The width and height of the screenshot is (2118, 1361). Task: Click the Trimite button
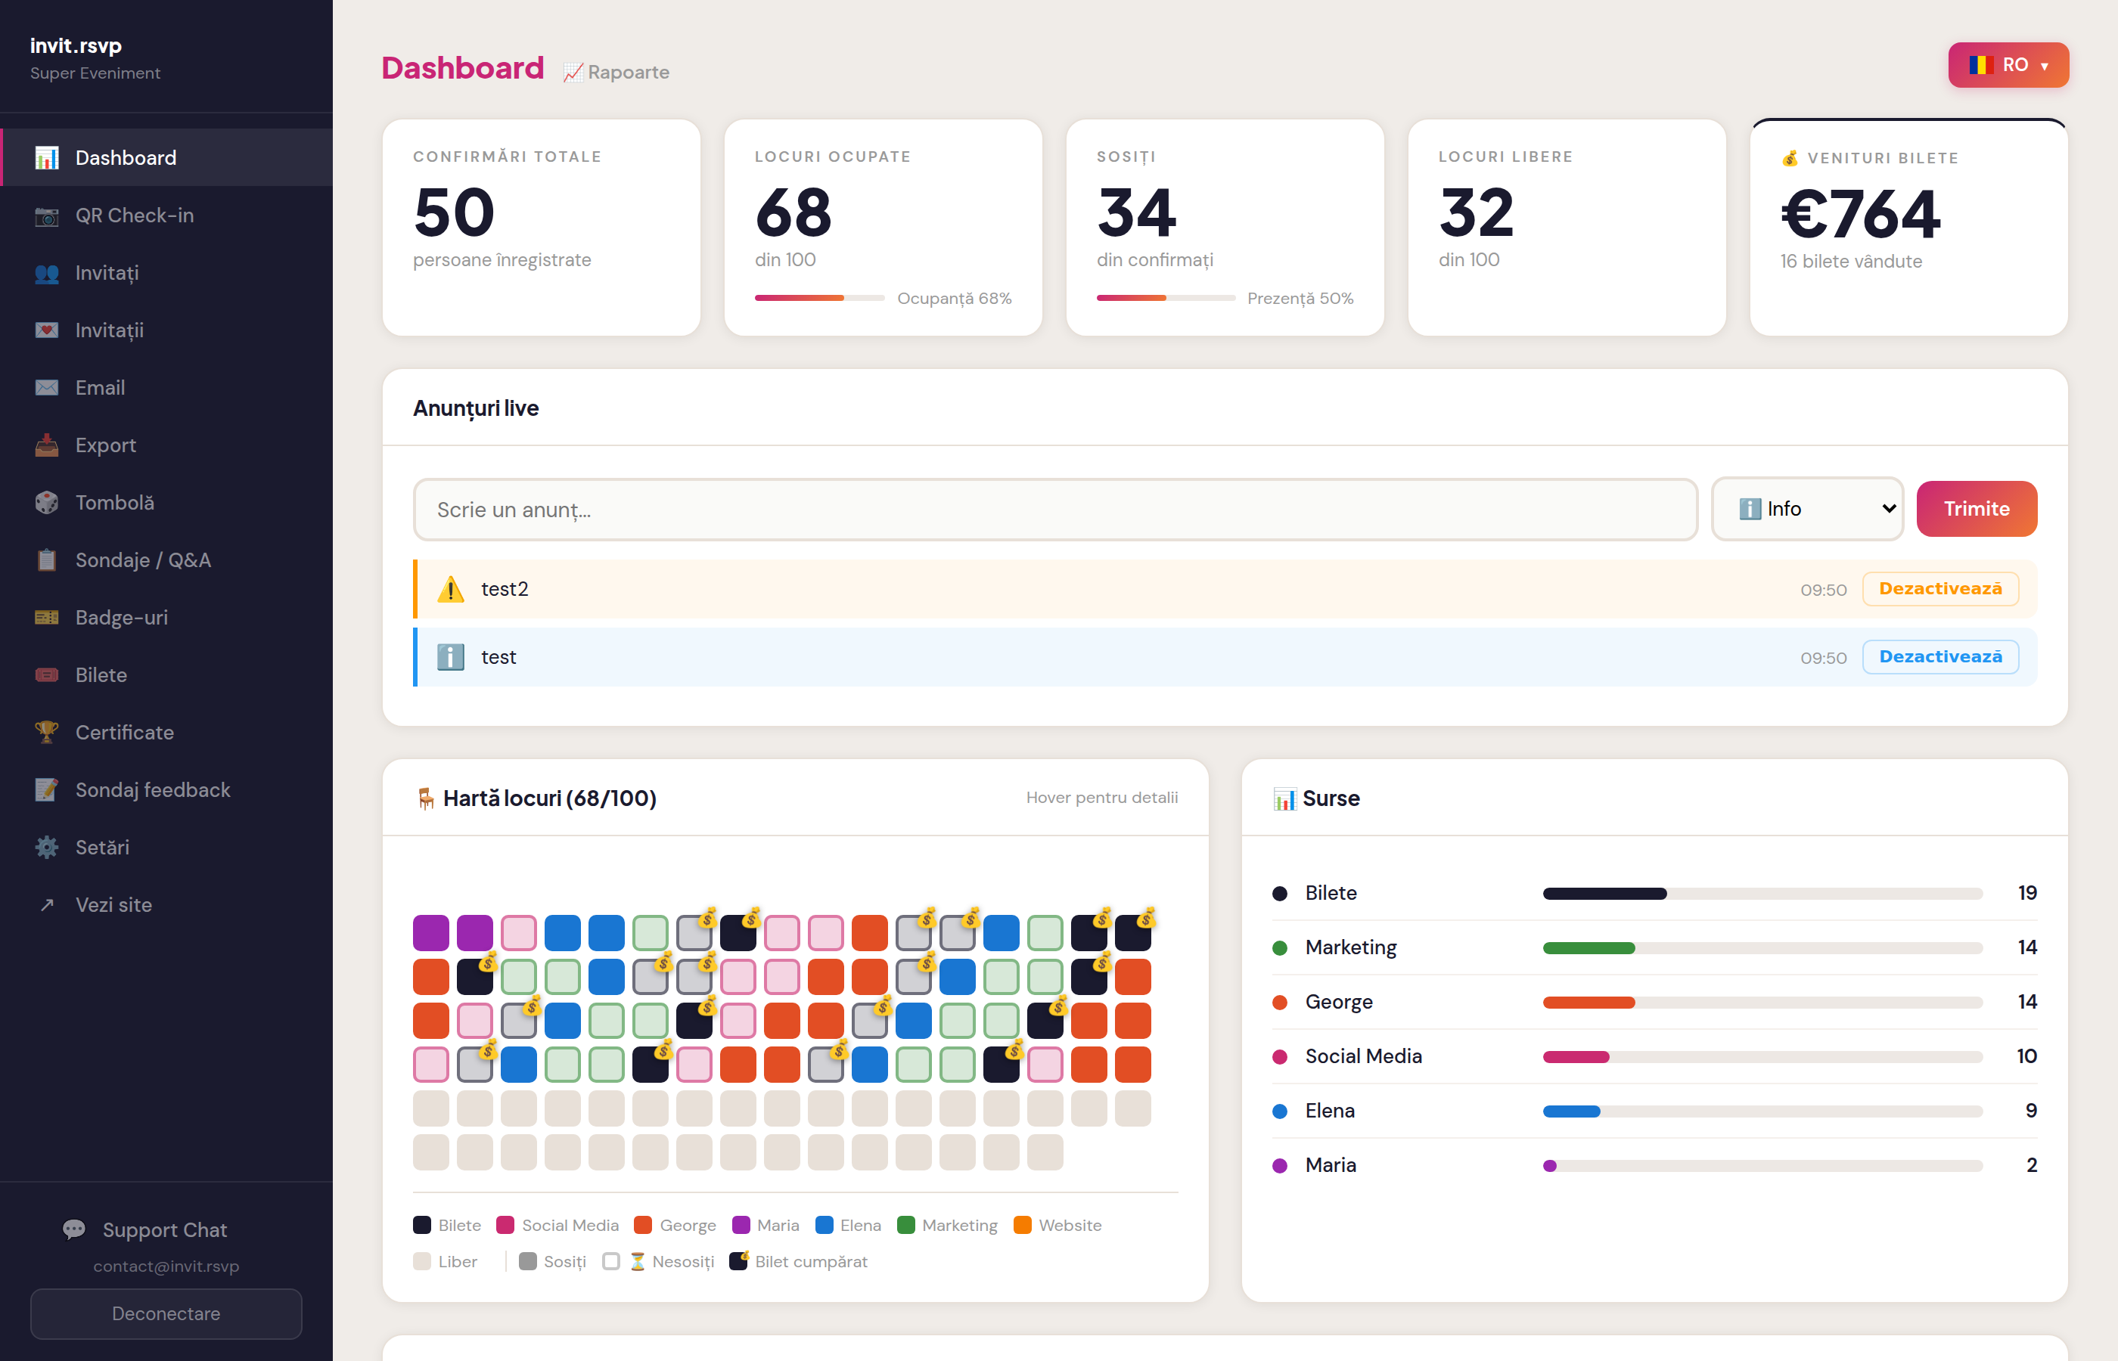pyautogui.click(x=1977, y=508)
